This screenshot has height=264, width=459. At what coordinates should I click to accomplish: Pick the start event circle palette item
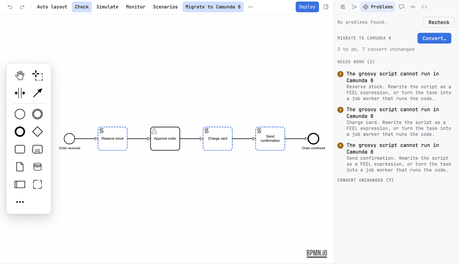coord(20,114)
